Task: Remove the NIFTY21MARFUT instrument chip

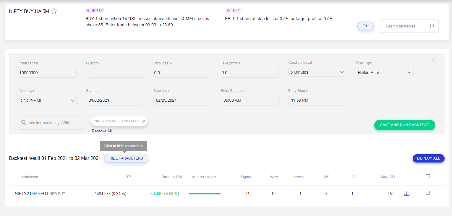Action: (x=144, y=121)
